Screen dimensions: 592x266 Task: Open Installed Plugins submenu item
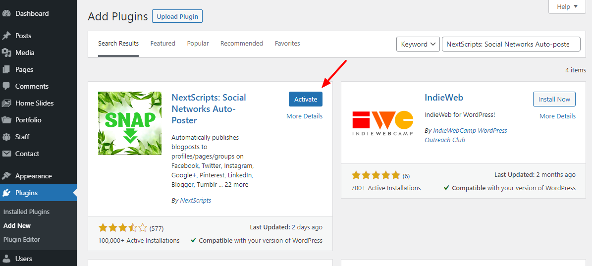[26, 212]
